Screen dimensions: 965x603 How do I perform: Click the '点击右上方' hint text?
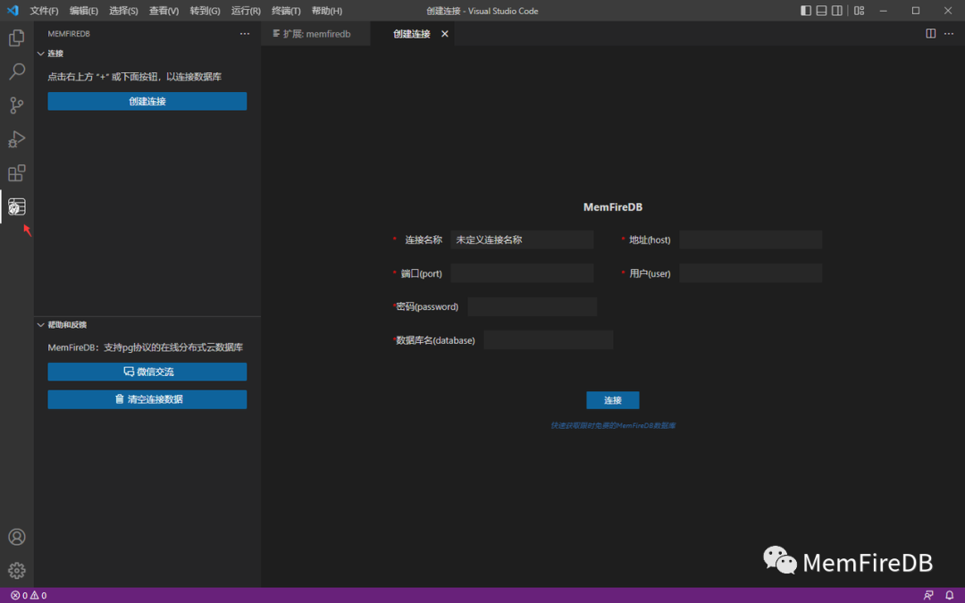coord(134,76)
